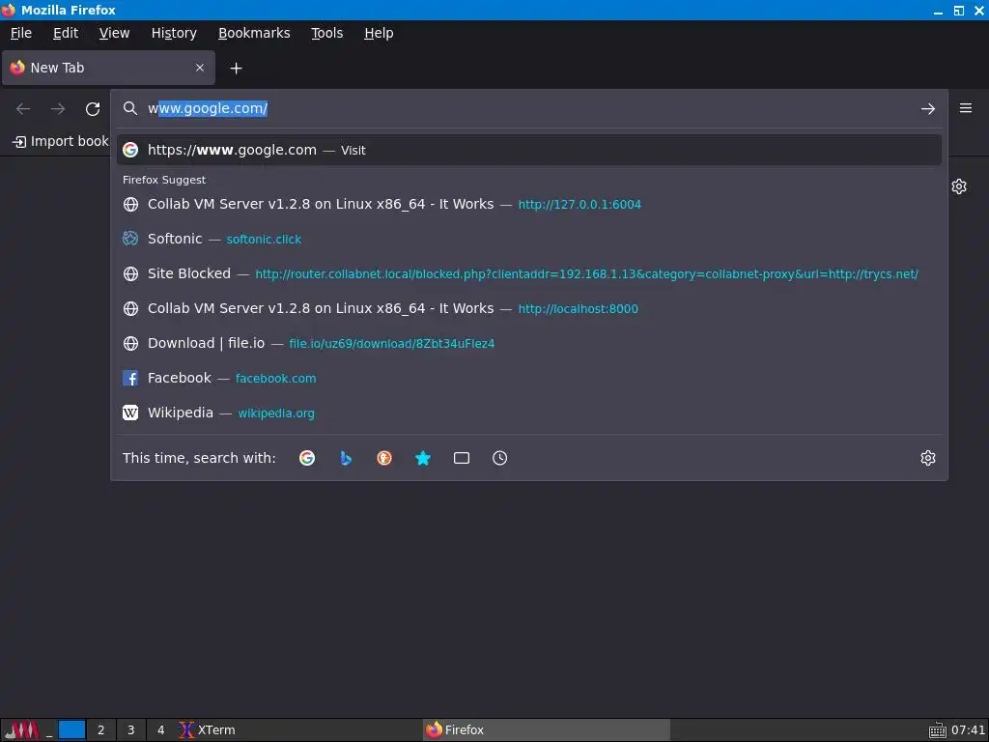Open the JWM start menu icon
Viewport: 989px width, 742px height.
coord(21,730)
